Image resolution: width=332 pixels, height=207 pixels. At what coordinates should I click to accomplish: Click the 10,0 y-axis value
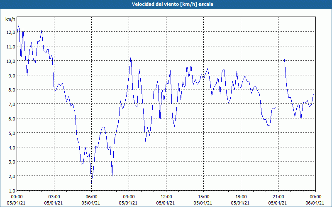tap(11, 61)
